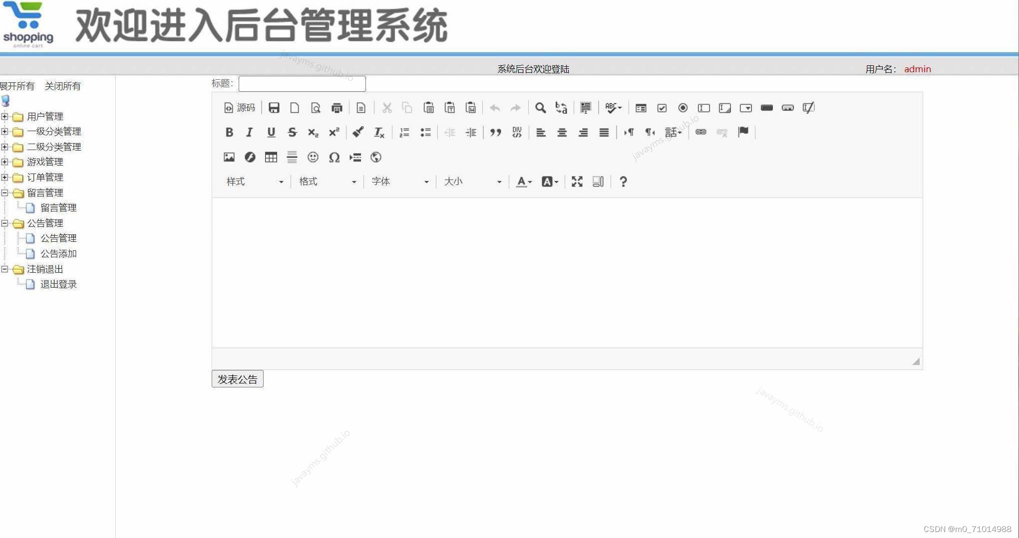The image size is (1019, 538).
Task: Expand the 用户管理 tree node
Action: [4, 117]
